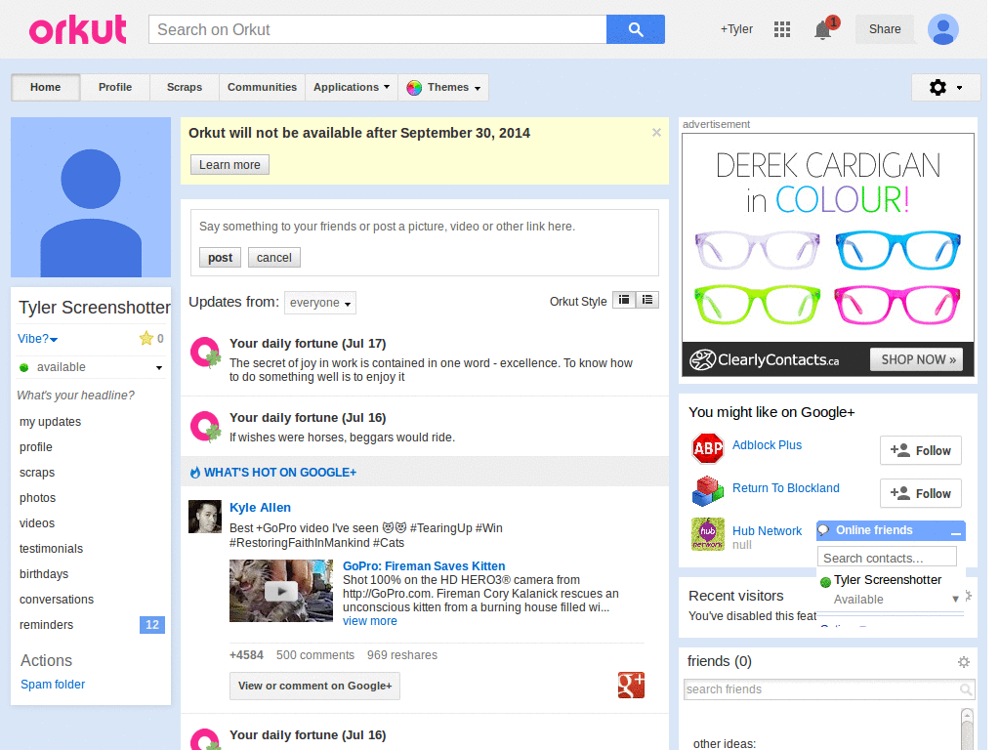Image resolution: width=1000 pixels, height=750 pixels.
Task: Open the settings gear menu
Action: (x=945, y=87)
